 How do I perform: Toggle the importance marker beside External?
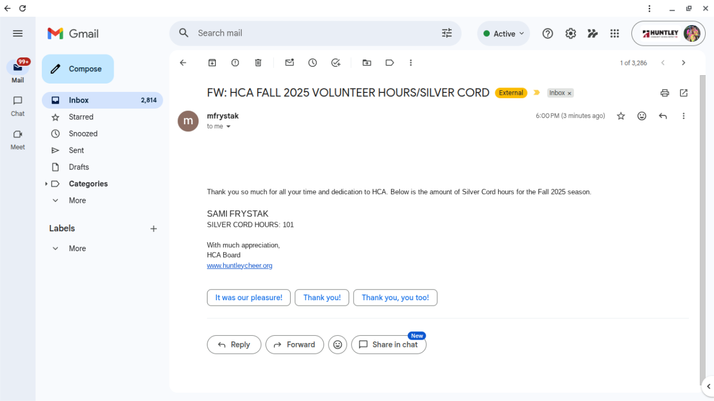tap(537, 93)
